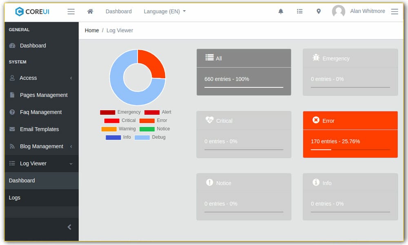Viewport: 408px width, 245px height.
Task: Click the red Emergency legend swatch
Action: 107,112
